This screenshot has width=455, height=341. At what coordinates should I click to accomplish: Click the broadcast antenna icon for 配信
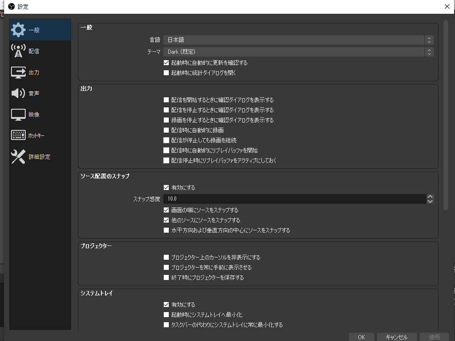point(18,51)
